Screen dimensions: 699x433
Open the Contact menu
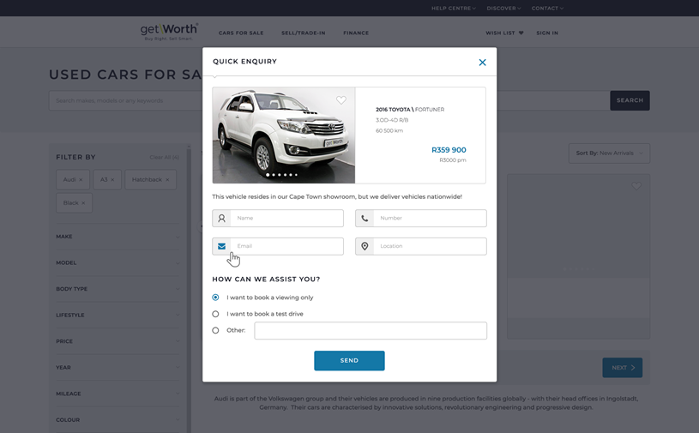coord(547,8)
